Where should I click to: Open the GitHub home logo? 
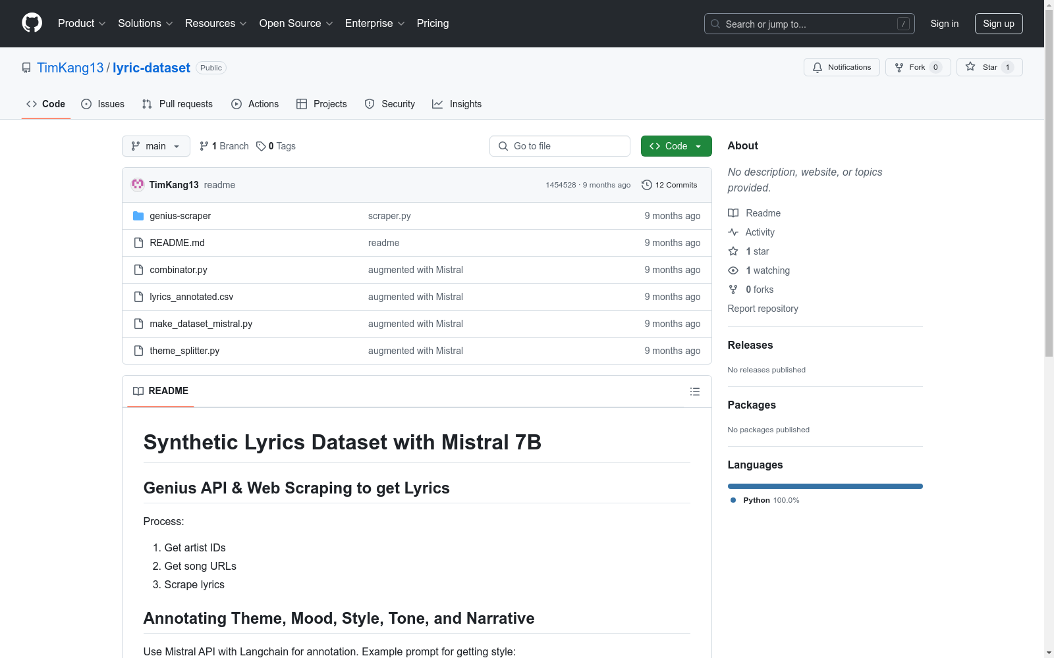32,23
